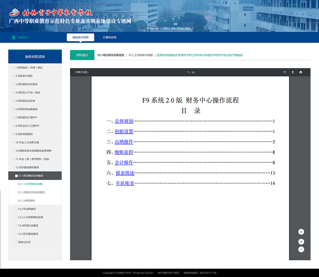Select the 材料展示 tab

coord(82,55)
